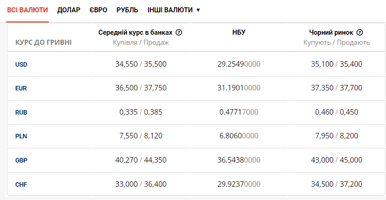
Task: Expand the ІНШІ ВАЛЮТИ dropdown
Action: 174,10
